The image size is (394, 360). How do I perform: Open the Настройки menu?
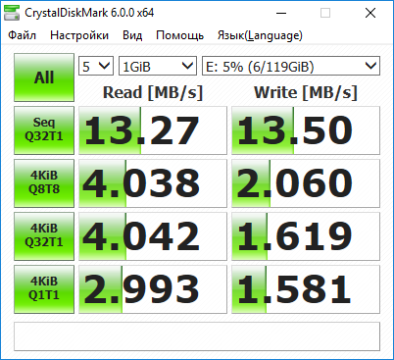(79, 35)
